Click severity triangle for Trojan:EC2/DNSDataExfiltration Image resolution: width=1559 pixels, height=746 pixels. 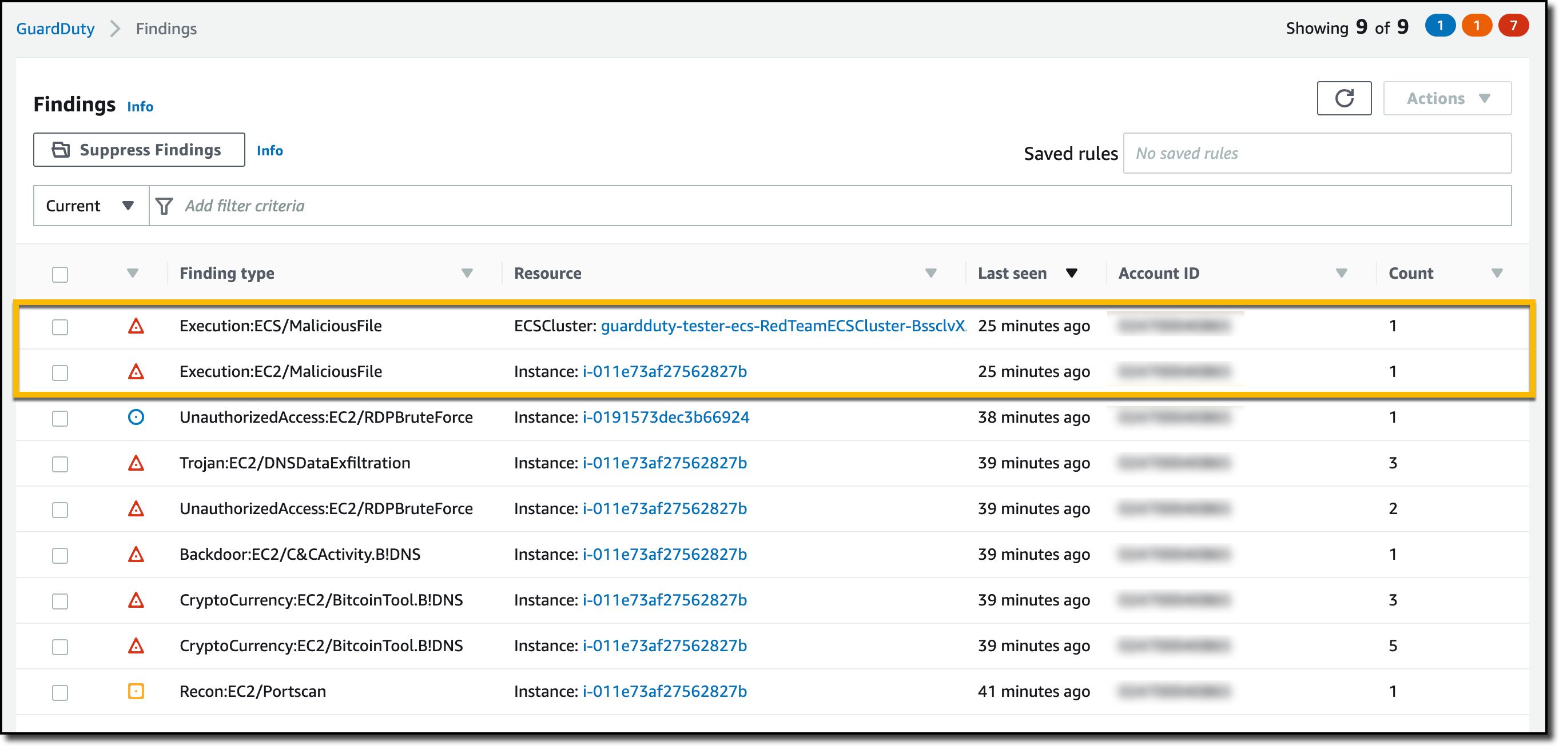pos(136,463)
